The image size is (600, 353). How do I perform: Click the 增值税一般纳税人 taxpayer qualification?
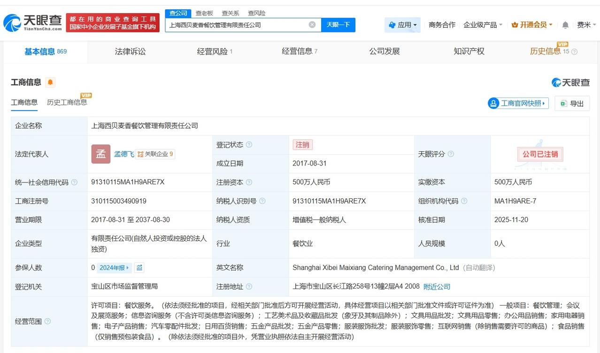319,220
